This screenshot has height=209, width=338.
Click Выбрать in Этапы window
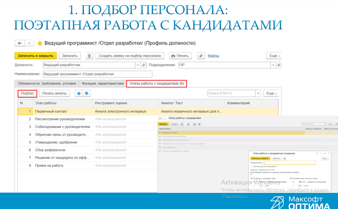[x=163, y=124]
